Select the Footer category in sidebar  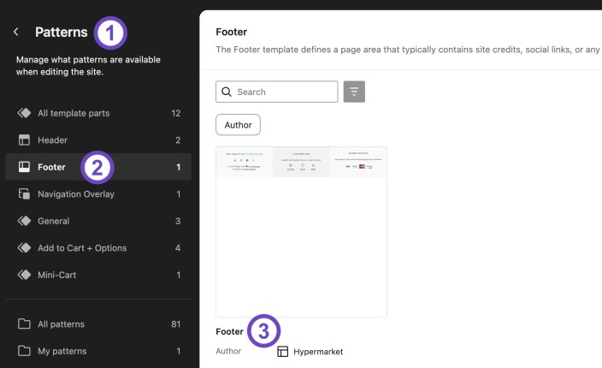[x=98, y=167]
